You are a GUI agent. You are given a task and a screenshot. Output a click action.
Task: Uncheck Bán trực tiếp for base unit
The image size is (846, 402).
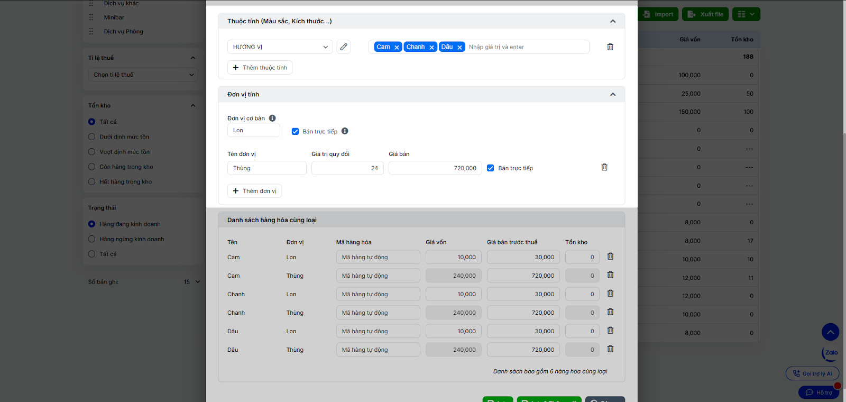[x=295, y=132]
